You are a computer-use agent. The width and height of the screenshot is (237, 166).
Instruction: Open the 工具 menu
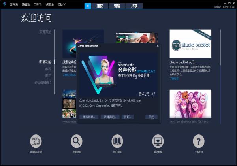click(38, 4)
